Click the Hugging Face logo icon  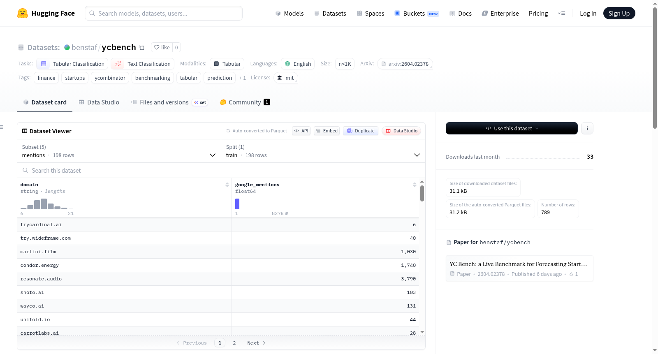point(23,13)
